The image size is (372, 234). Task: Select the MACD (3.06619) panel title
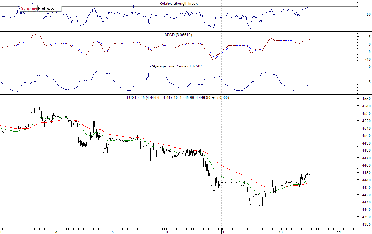[178, 35]
